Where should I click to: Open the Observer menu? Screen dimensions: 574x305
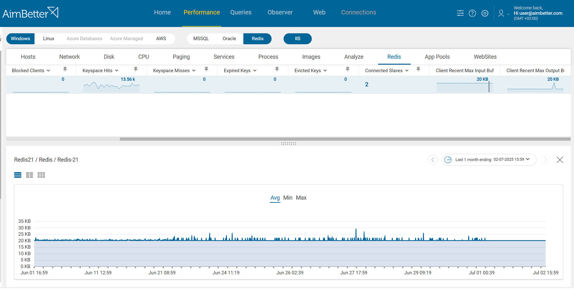280,12
